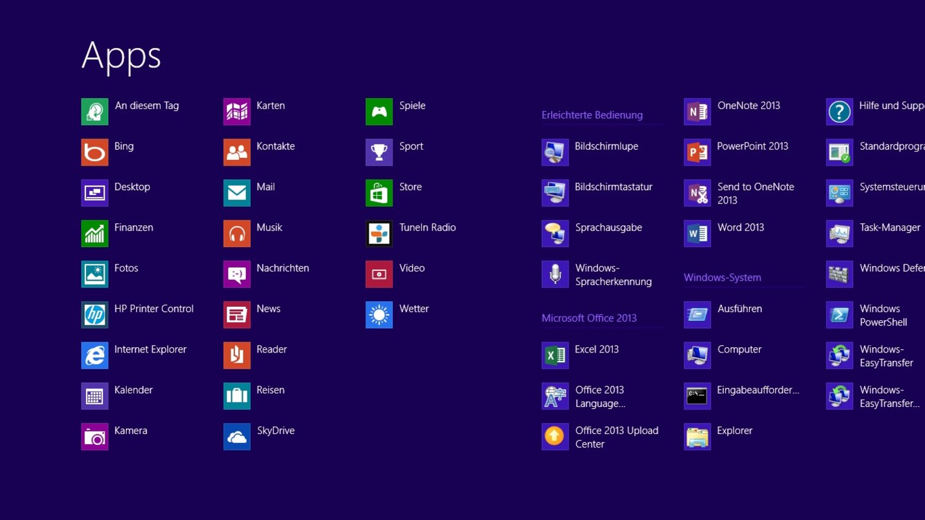Launch the TuneIn Radio icon
The image size is (925, 520).
point(379,234)
